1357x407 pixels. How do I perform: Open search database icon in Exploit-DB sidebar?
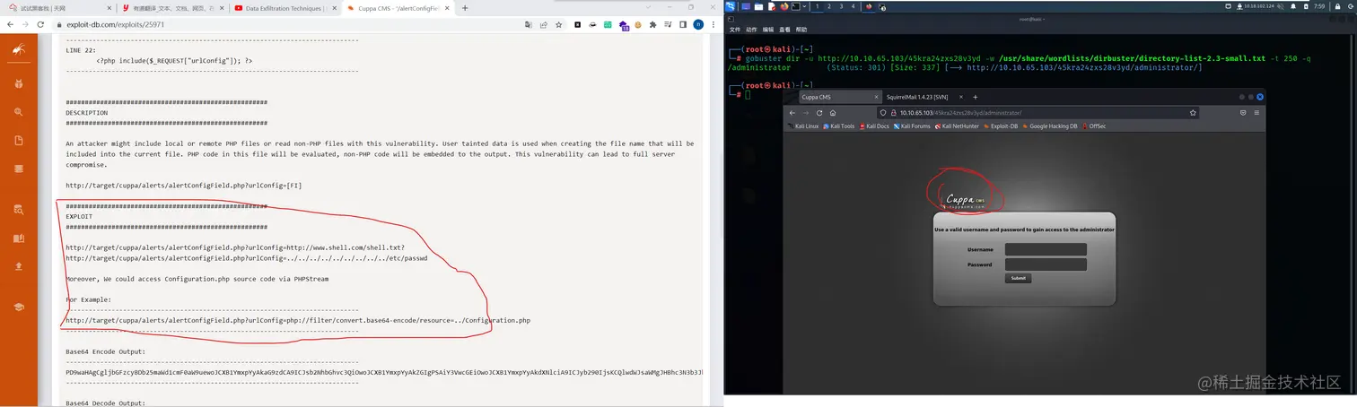coord(18,210)
